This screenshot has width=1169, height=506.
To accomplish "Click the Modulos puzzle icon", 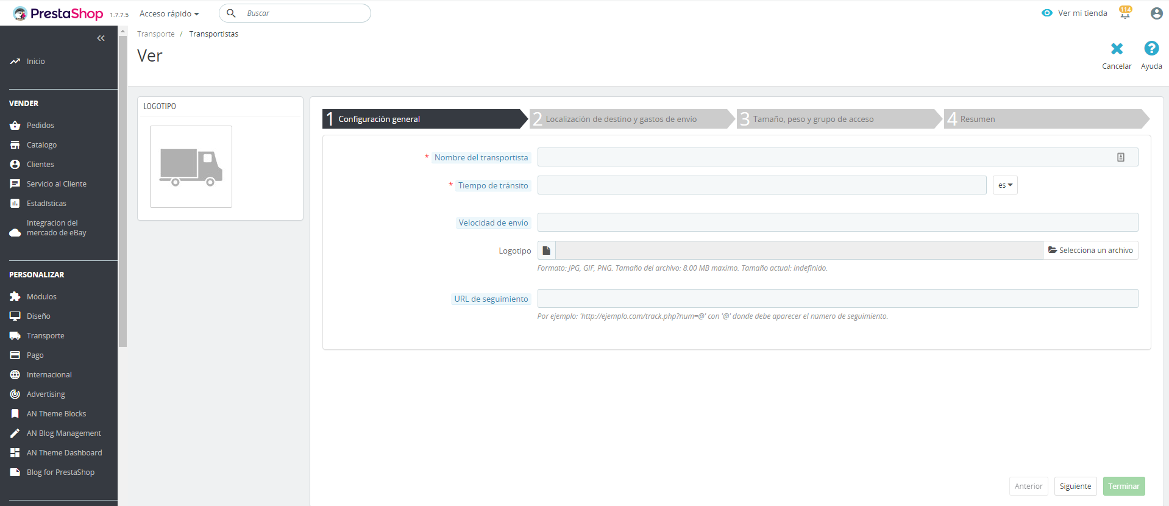I will [x=15, y=297].
